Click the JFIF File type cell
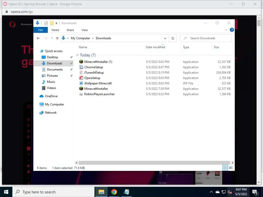The height and width of the screenshot is (197, 263). point(188,83)
